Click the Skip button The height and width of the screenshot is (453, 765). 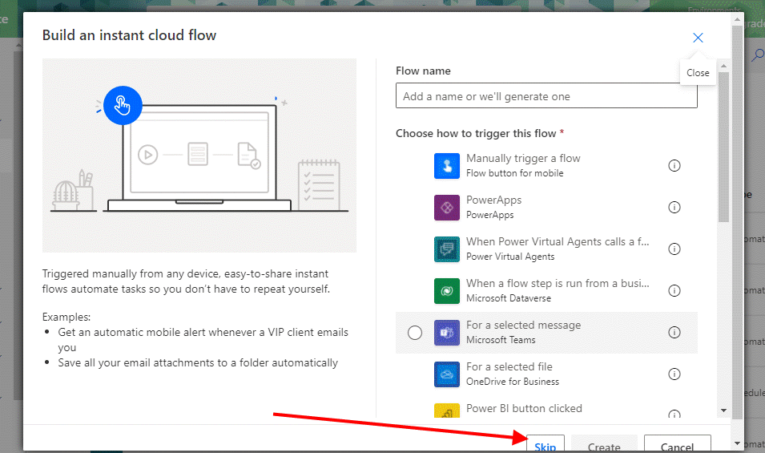546,443
